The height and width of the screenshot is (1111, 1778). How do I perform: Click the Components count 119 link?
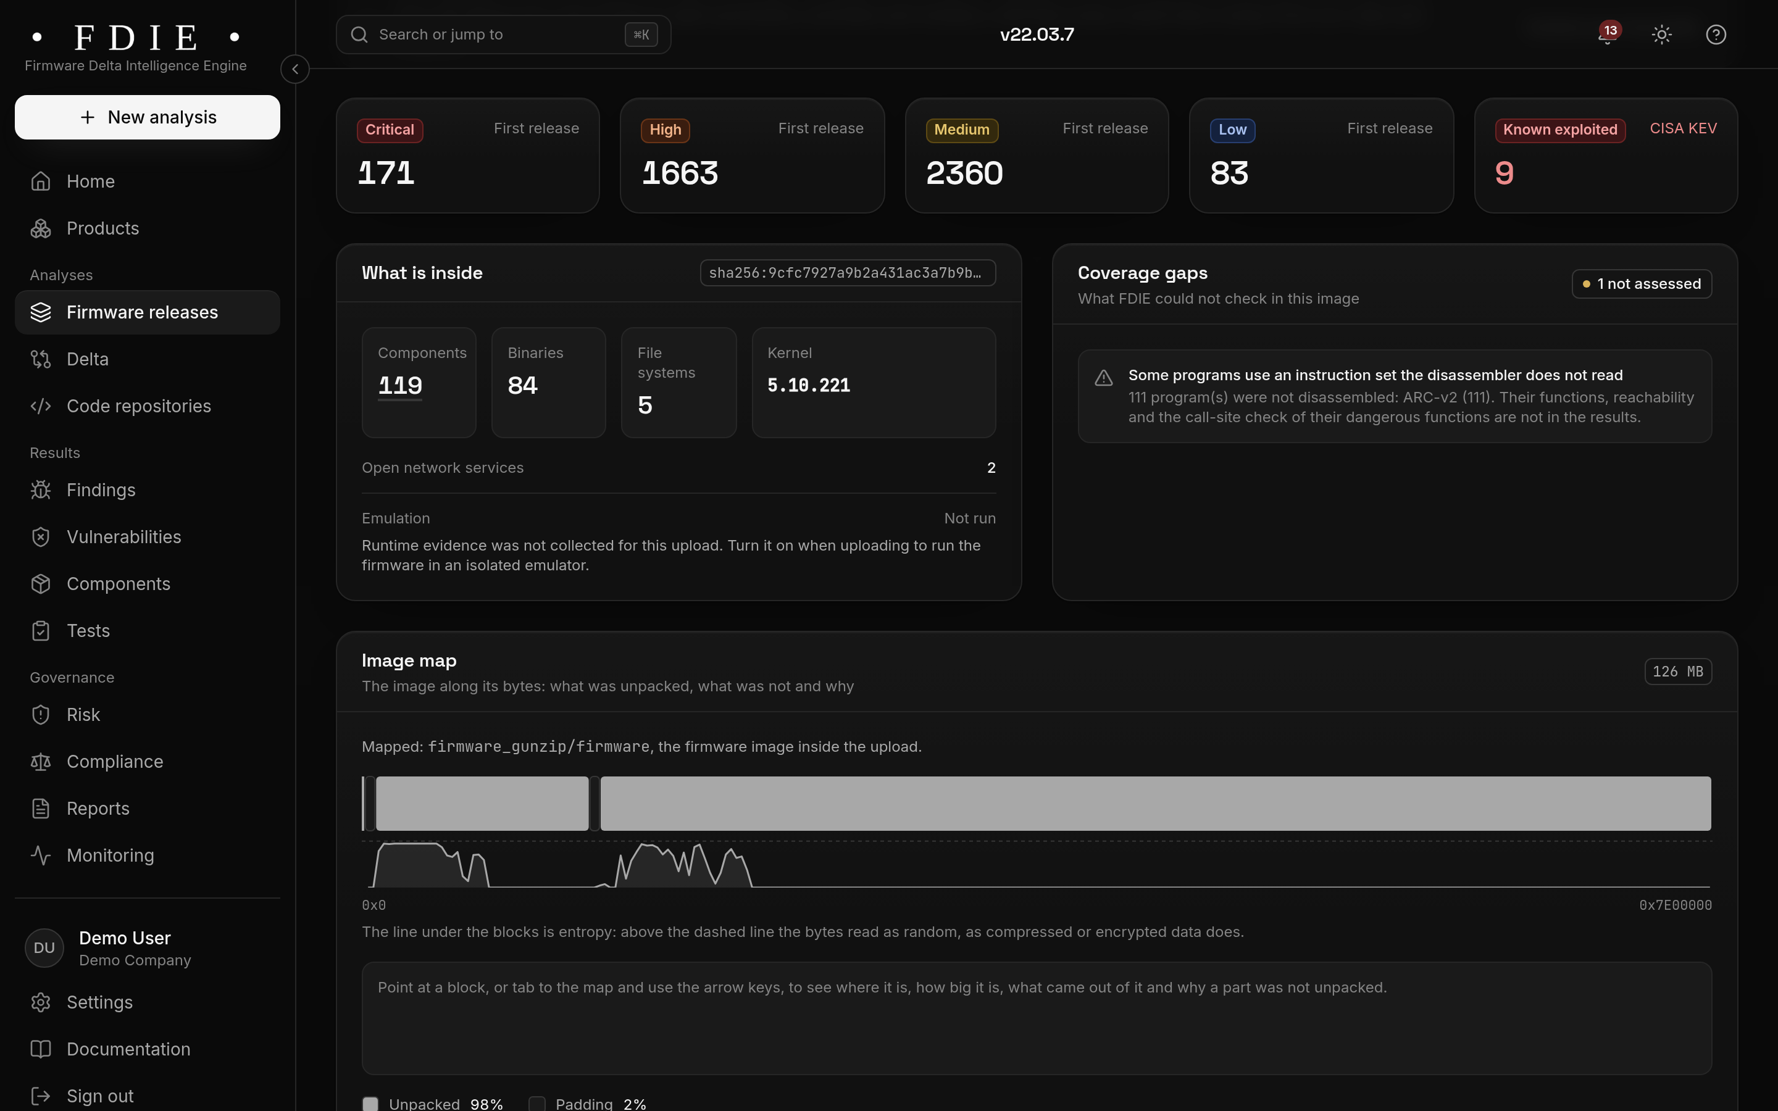pos(401,386)
